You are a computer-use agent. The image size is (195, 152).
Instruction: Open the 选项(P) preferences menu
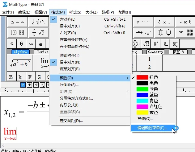[x=108, y=12]
